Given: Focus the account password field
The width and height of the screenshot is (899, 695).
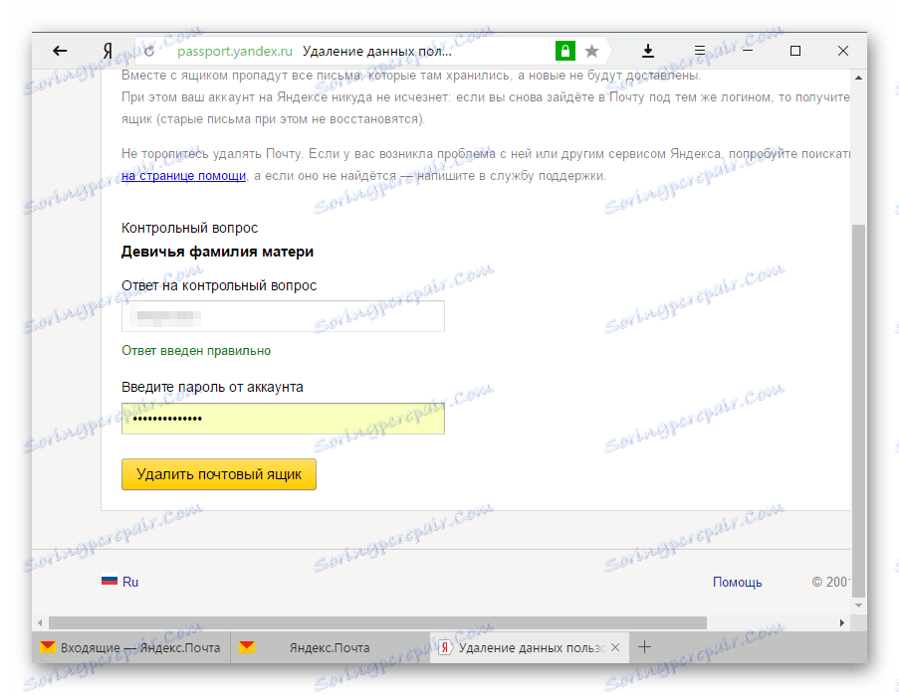Looking at the screenshot, I should (283, 419).
